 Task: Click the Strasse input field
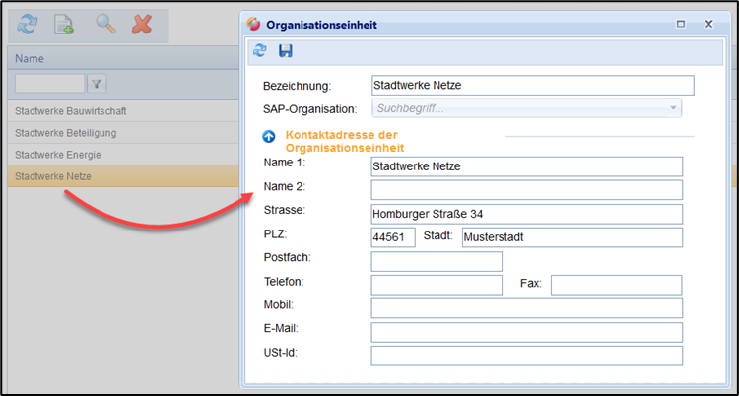pos(526,214)
